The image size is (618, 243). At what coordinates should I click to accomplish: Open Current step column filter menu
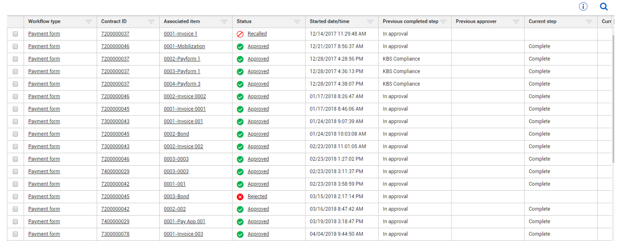click(589, 22)
